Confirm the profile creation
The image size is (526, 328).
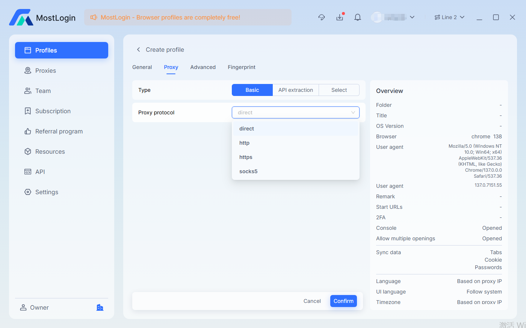point(343,301)
